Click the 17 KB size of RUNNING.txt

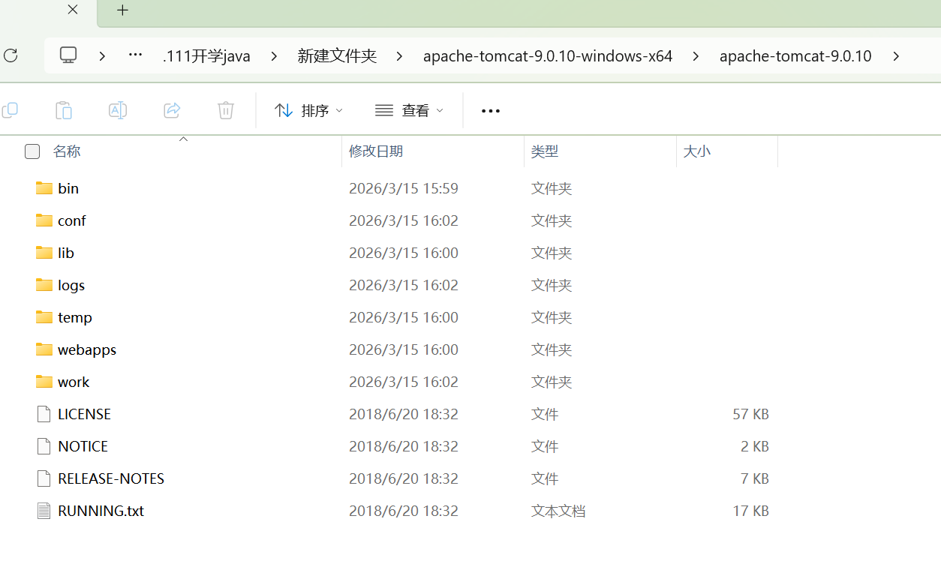point(750,511)
